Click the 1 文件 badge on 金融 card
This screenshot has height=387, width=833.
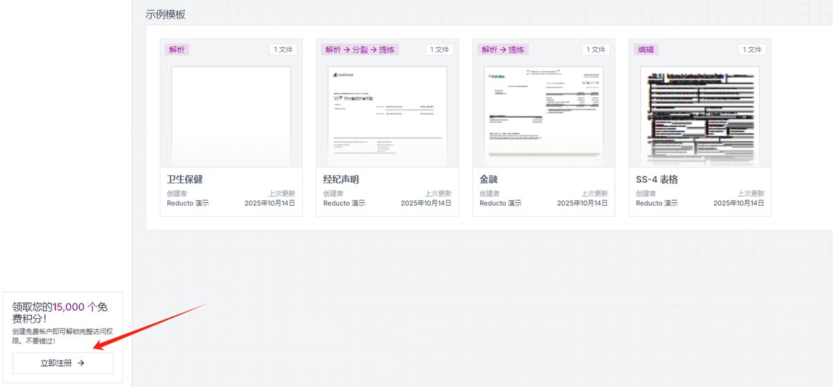595,49
